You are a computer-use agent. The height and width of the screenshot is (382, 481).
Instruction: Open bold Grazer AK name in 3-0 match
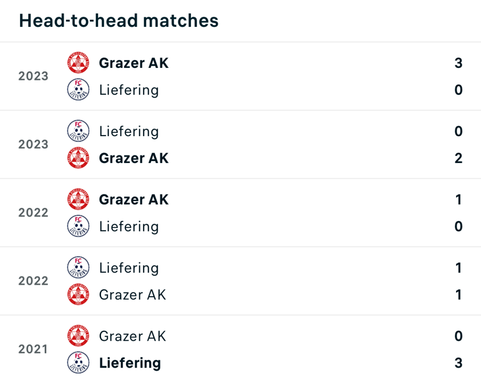click(x=134, y=63)
